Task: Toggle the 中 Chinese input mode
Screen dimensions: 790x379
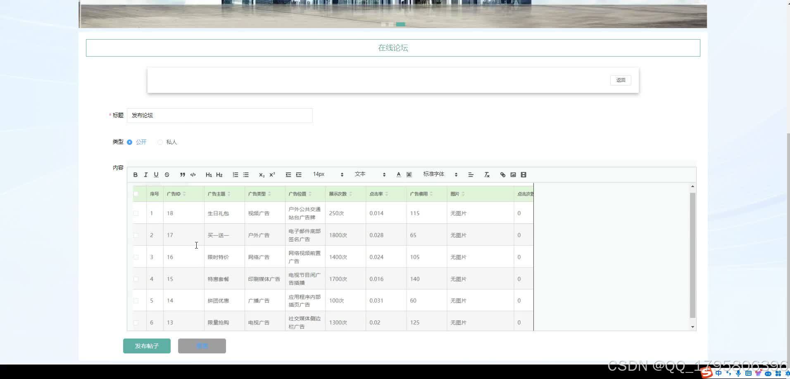Action: pos(719,373)
